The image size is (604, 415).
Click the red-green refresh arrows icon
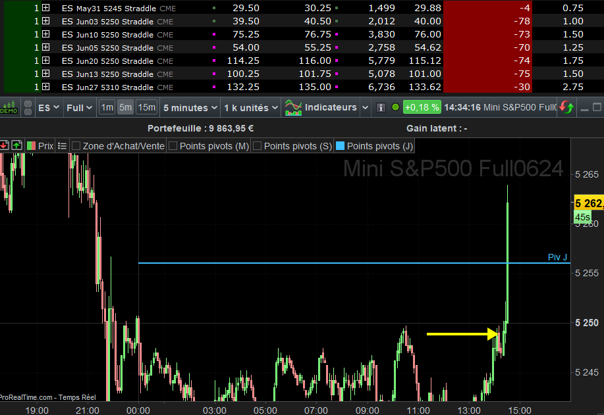pyautogui.click(x=566, y=107)
